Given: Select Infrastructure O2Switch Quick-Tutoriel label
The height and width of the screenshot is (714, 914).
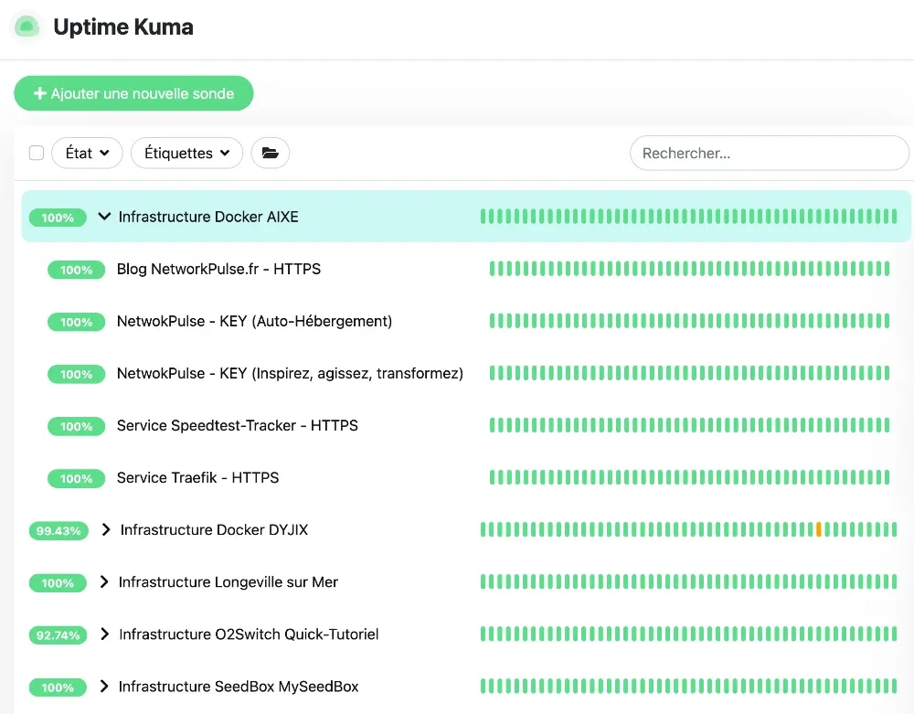Looking at the screenshot, I should click(x=249, y=634).
